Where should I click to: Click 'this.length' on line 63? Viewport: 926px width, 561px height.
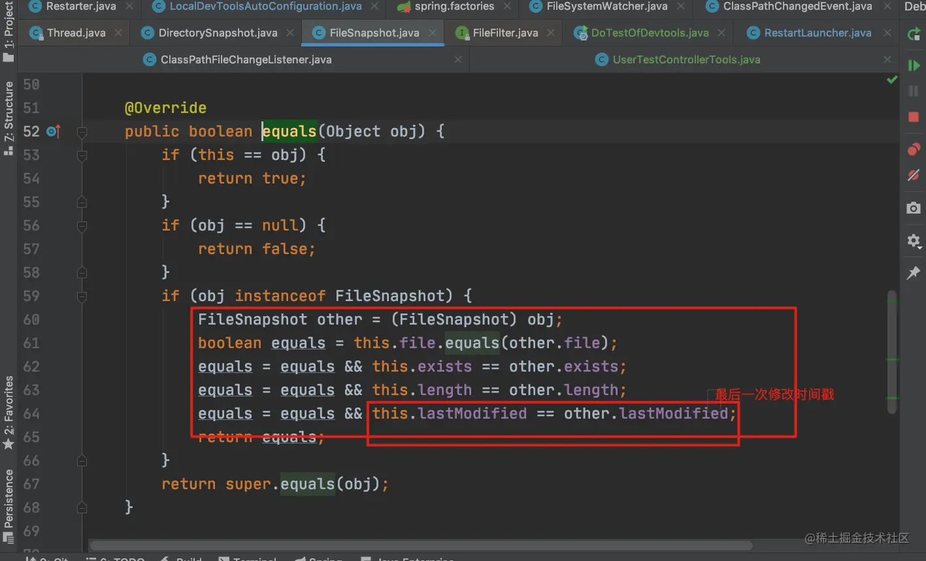[422, 390]
